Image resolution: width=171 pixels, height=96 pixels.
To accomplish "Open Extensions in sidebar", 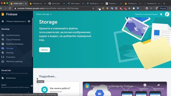I will (11, 78).
